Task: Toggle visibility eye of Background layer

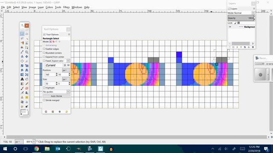Action: click(230, 27)
